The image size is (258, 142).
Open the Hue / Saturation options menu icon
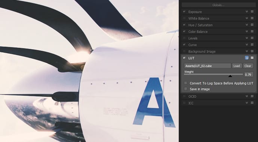252,25
